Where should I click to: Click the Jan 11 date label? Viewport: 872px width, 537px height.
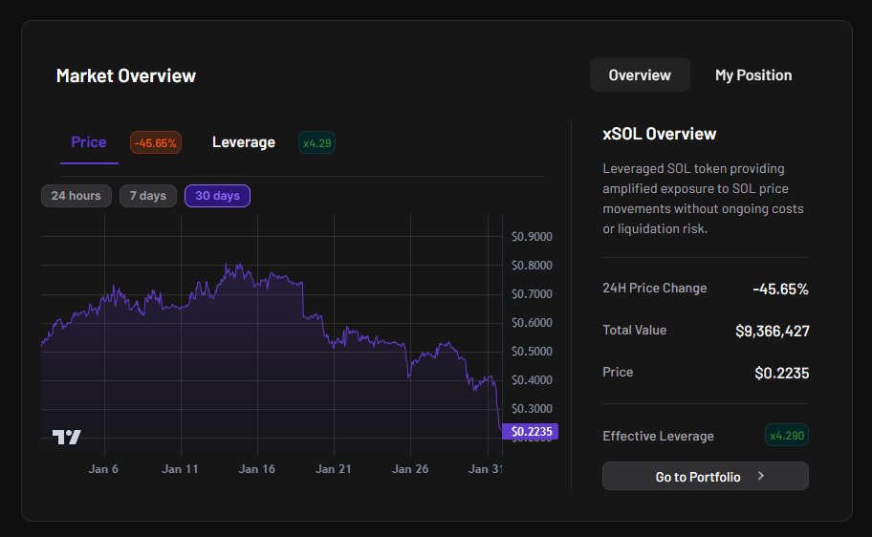[x=180, y=469]
